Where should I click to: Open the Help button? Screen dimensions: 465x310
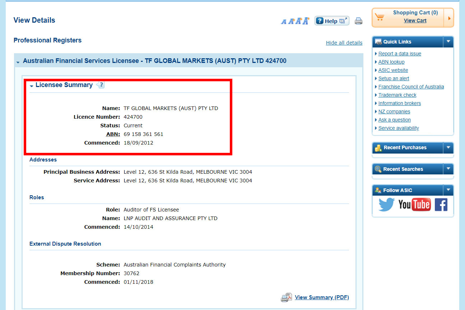coord(331,21)
